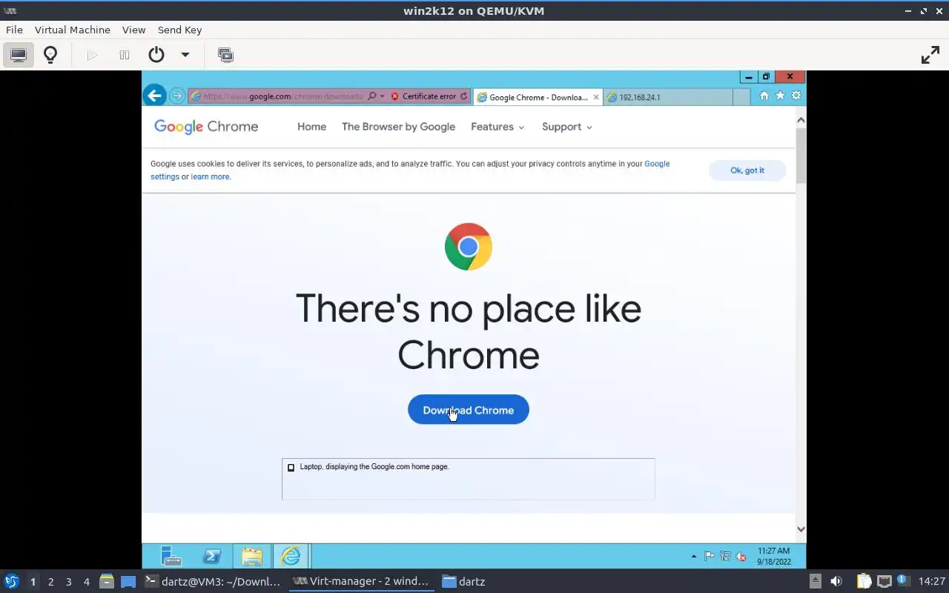The height and width of the screenshot is (593, 949).
Task: Click the host show desktop launcher icon
Action: [x=128, y=582]
